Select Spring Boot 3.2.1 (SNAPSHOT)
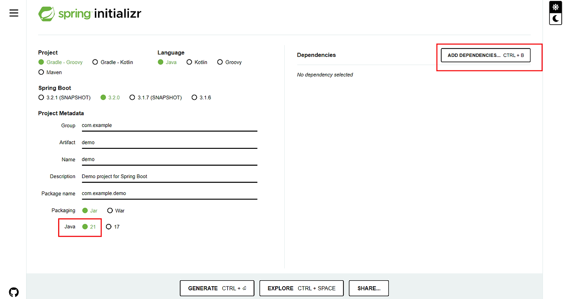Viewport: 587px width, 299px height. pos(65,98)
